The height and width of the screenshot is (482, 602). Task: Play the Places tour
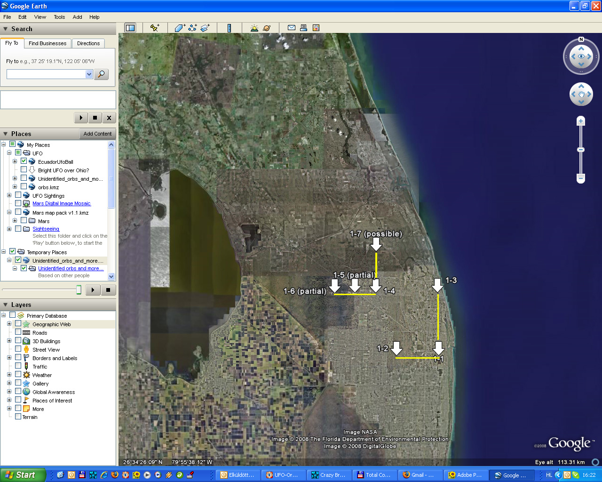[93, 290]
